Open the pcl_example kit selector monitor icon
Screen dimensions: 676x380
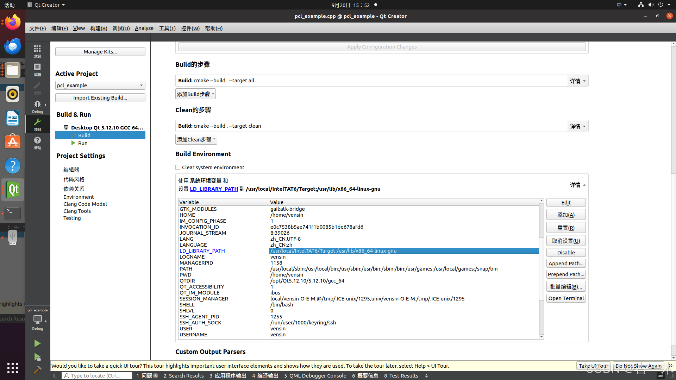click(x=37, y=319)
